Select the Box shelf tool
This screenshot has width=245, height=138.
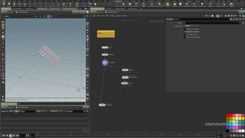[x=4, y=4]
